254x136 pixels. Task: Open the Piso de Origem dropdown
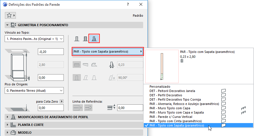pos(34,91)
